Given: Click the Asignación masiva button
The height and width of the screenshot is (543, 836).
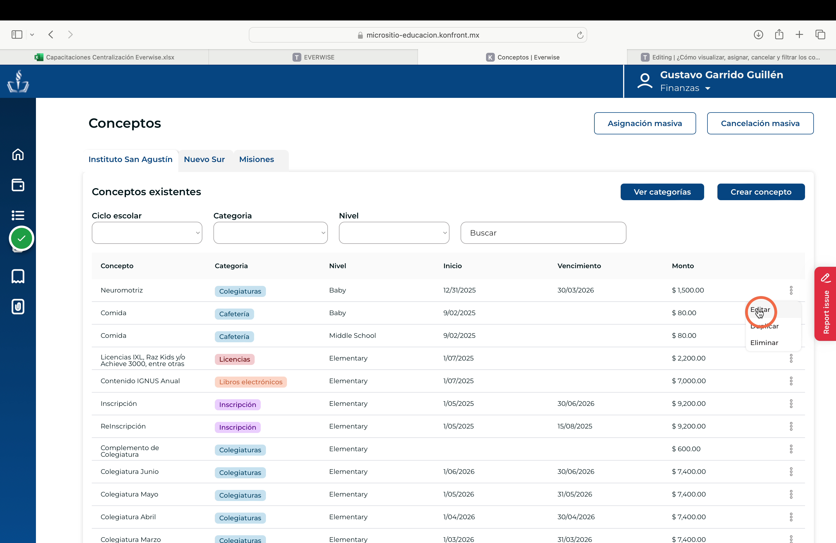Looking at the screenshot, I should [x=645, y=123].
